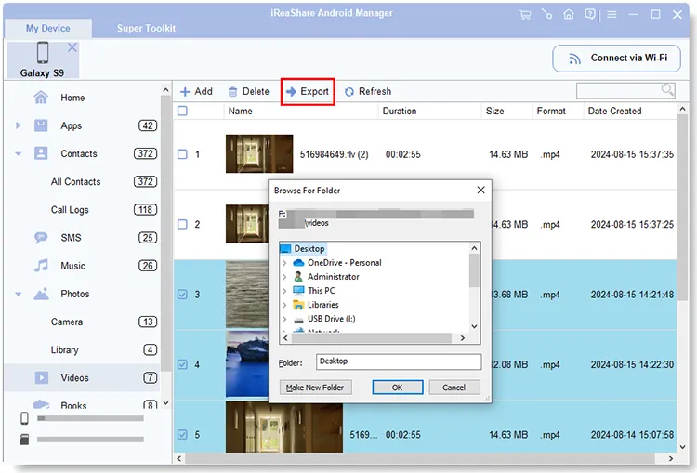
Task: Open Call Logs in the sidebar
Action: pos(70,210)
